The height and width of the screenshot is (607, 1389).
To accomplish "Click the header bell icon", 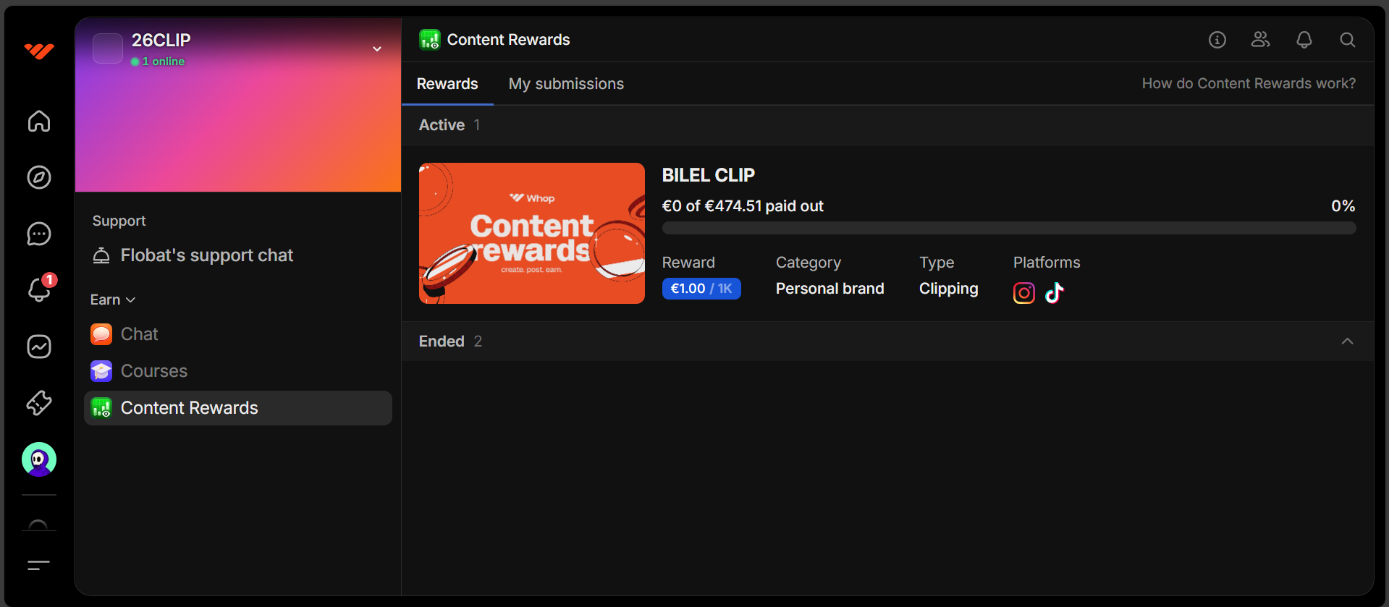I will 1304,40.
